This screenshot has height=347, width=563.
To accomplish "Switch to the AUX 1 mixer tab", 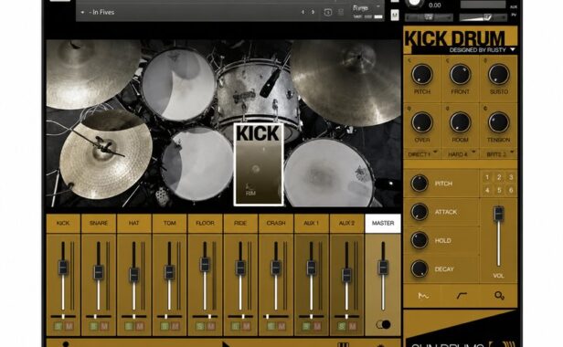I will click(312, 223).
